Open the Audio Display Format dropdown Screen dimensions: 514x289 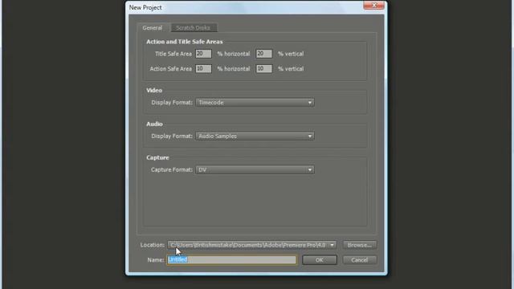pyautogui.click(x=255, y=136)
